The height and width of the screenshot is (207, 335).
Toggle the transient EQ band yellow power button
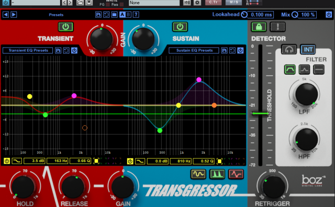coord(7,161)
